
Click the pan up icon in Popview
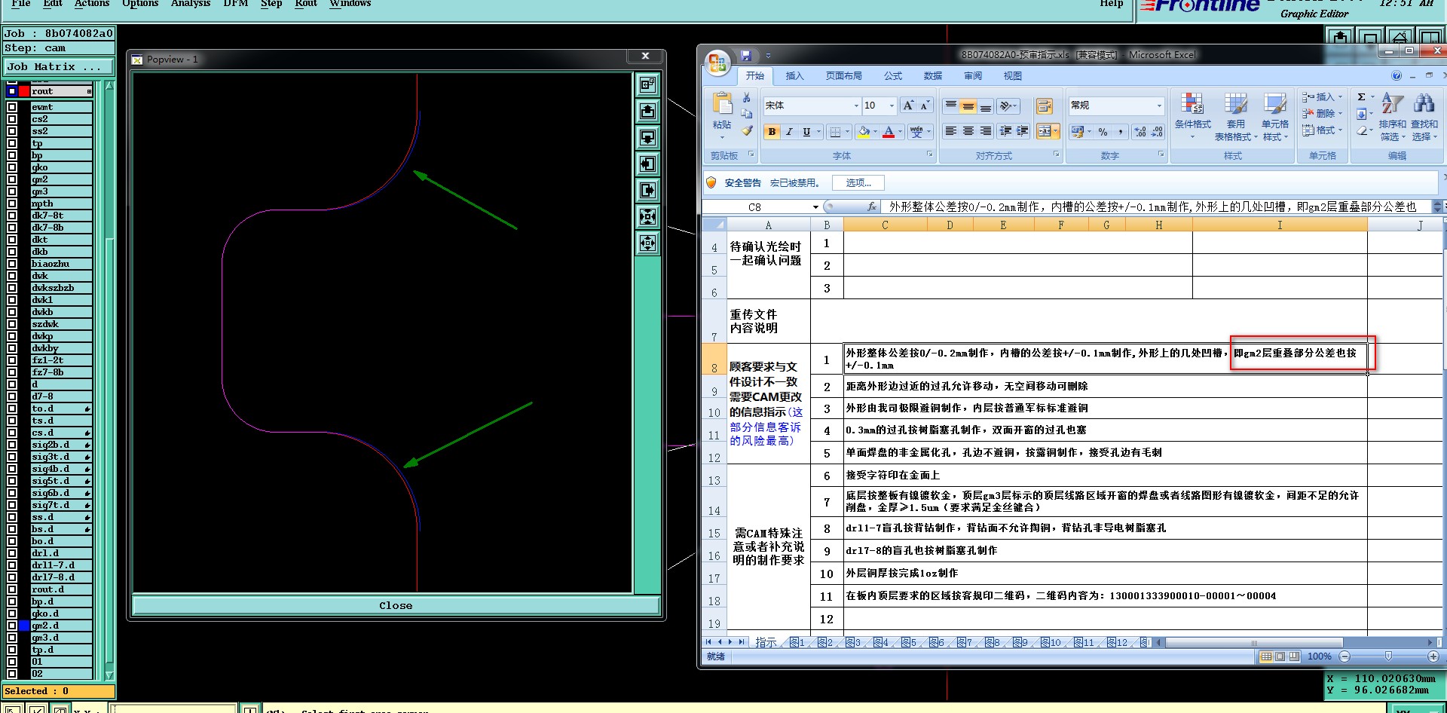click(x=647, y=112)
